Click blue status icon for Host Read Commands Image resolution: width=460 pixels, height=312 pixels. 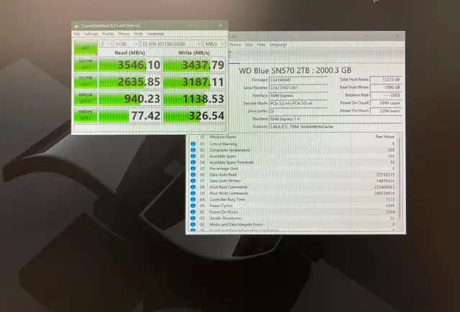(x=193, y=187)
